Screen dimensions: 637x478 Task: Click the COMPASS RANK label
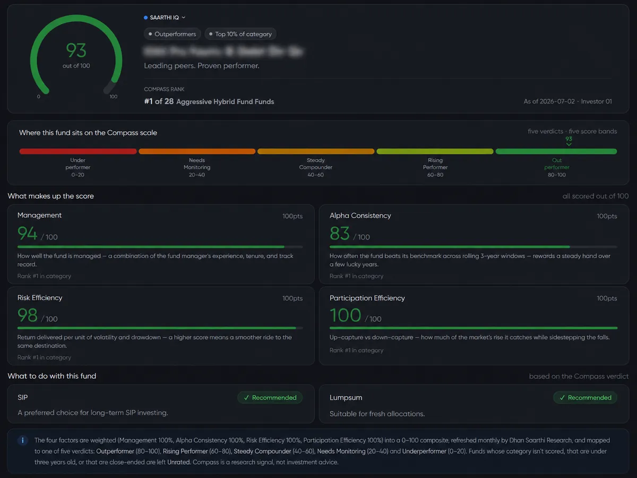[164, 89]
